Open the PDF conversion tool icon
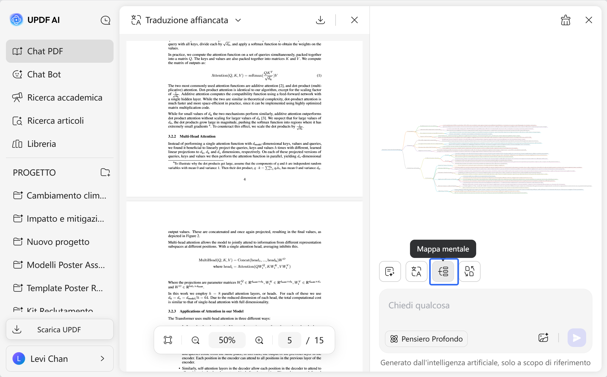Screen dimensions: 607x377 click(470, 272)
